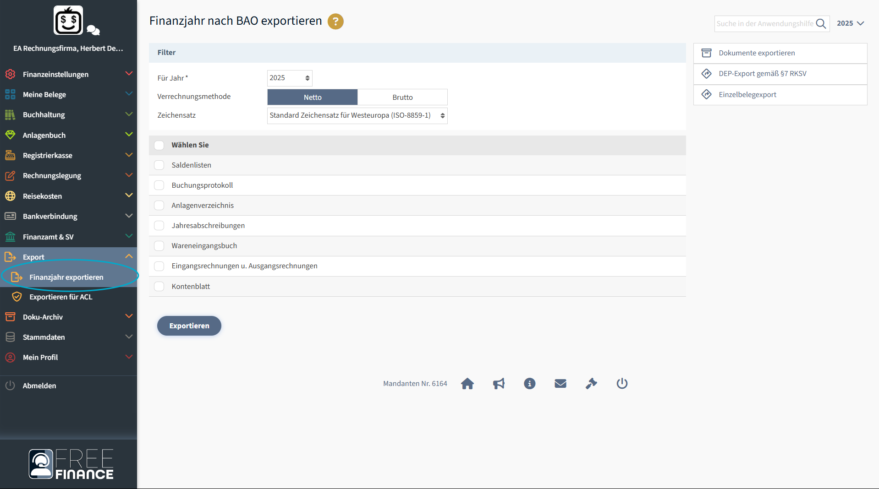The image size is (879, 489).
Task: Click the wrench icon in the footer
Action: (591, 384)
